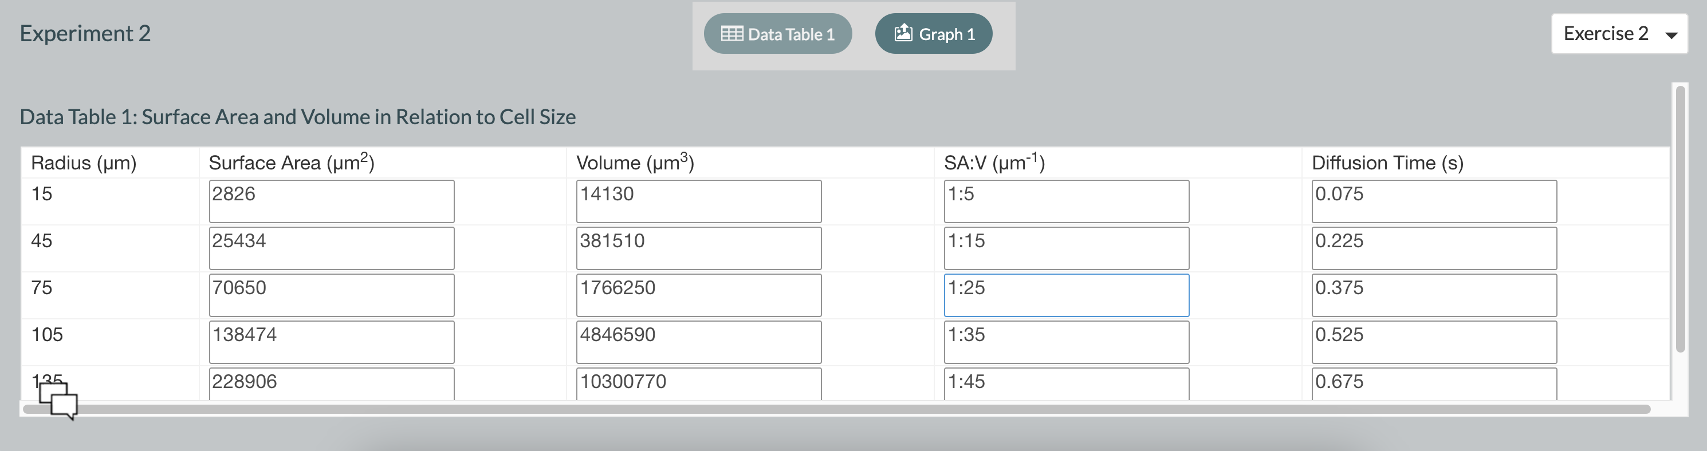The height and width of the screenshot is (451, 1707).
Task: Click the surface area field showing 138474
Action: 331,342
